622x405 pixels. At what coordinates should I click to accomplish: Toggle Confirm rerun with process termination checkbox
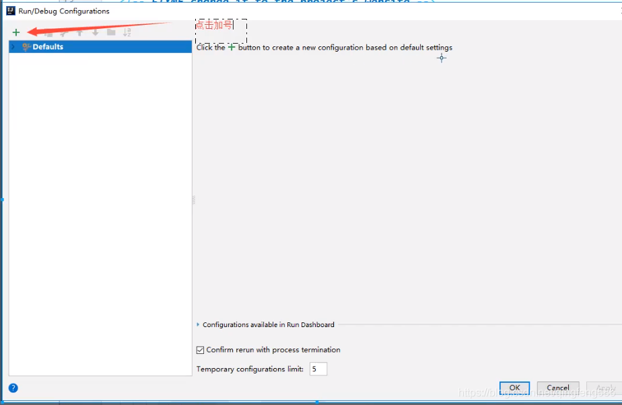[201, 350]
